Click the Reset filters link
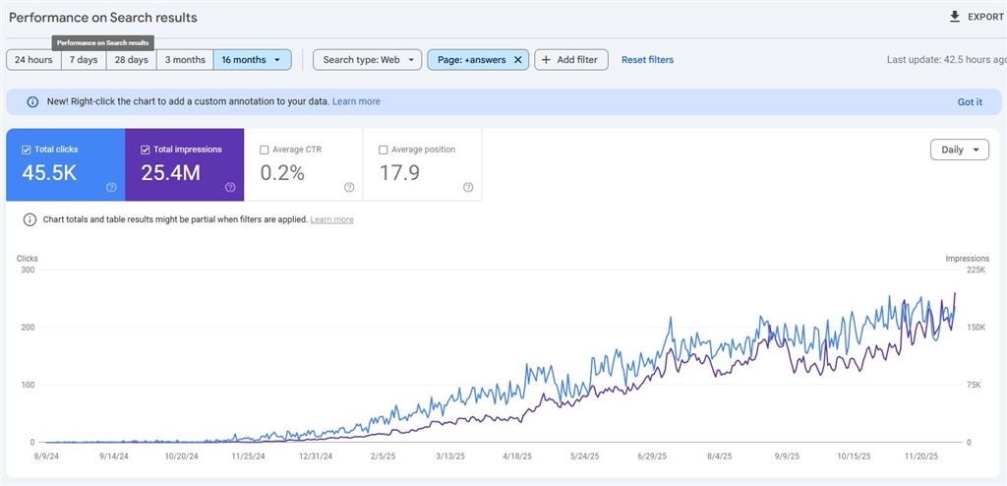Viewport: 1007px width, 486px height. coord(647,60)
